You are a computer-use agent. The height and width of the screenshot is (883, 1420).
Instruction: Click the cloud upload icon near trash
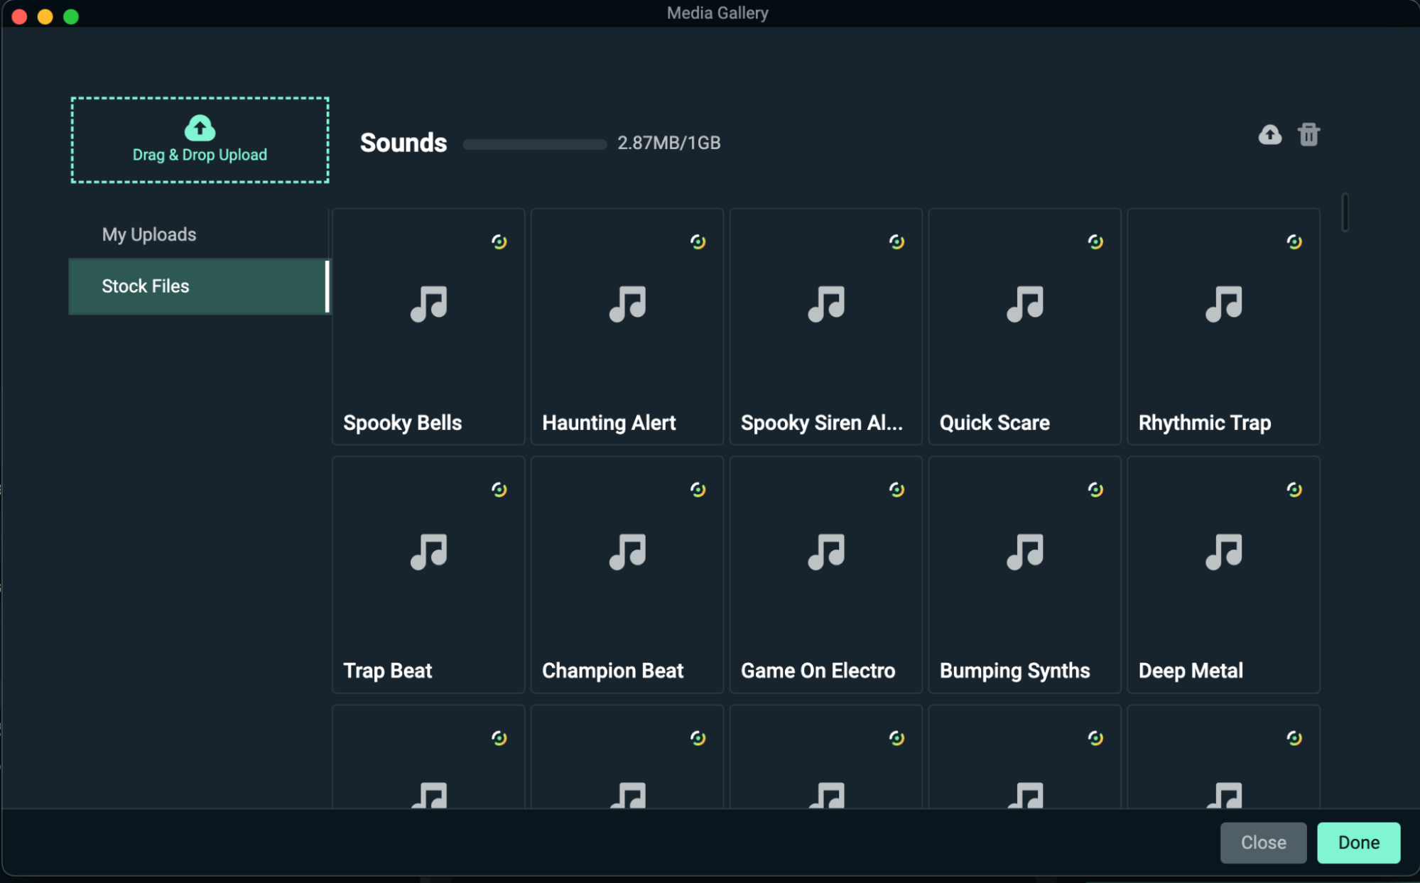(1269, 135)
